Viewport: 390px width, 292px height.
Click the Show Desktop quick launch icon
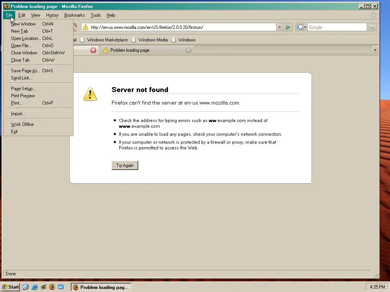click(26, 287)
